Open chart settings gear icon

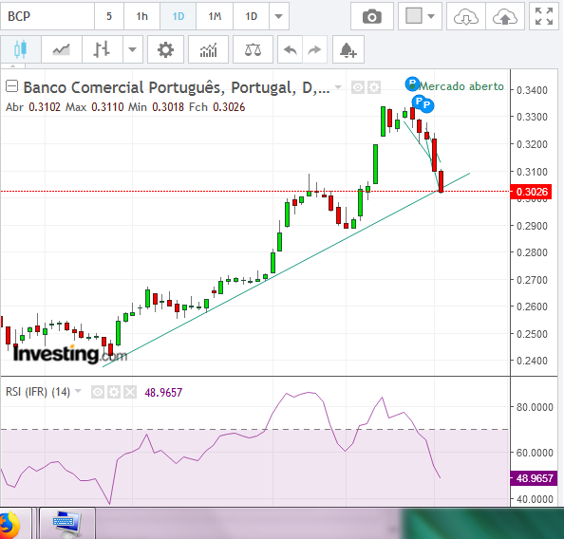[x=165, y=49]
